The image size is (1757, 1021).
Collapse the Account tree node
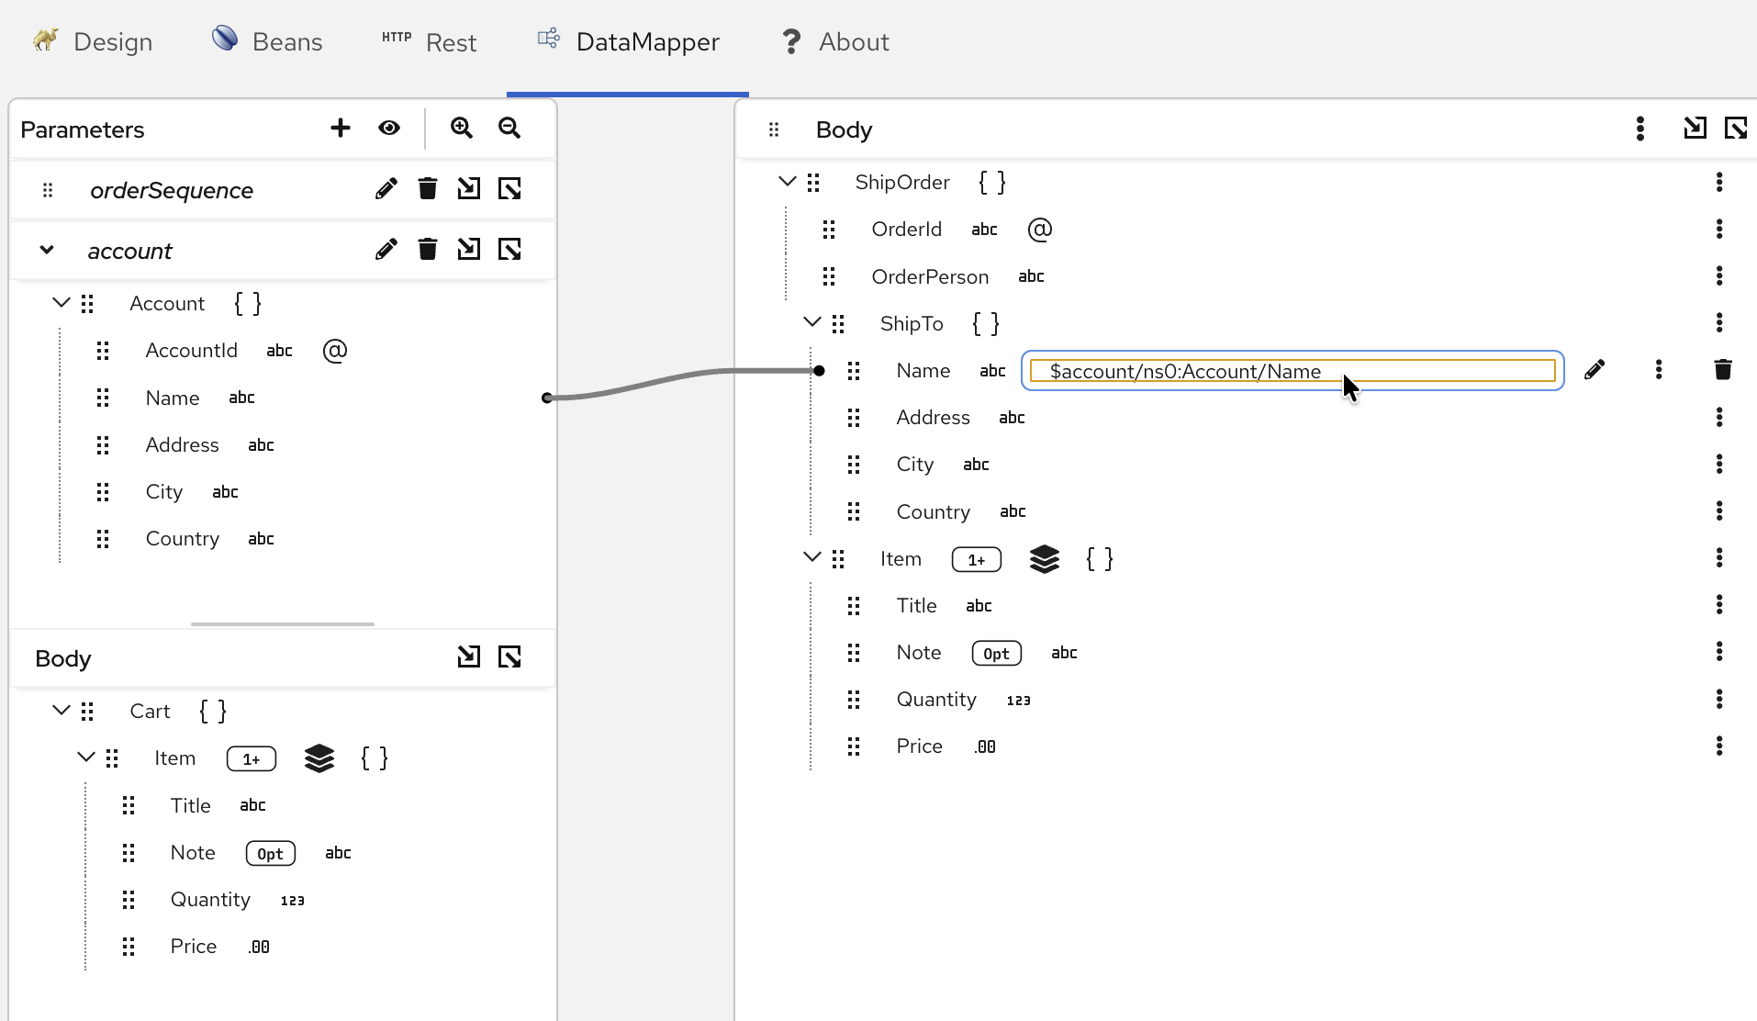pyautogui.click(x=61, y=302)
